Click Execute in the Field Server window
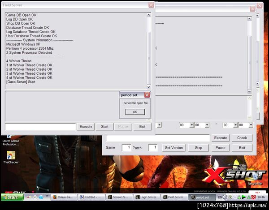The image size is (269, 210). (86, 127)
